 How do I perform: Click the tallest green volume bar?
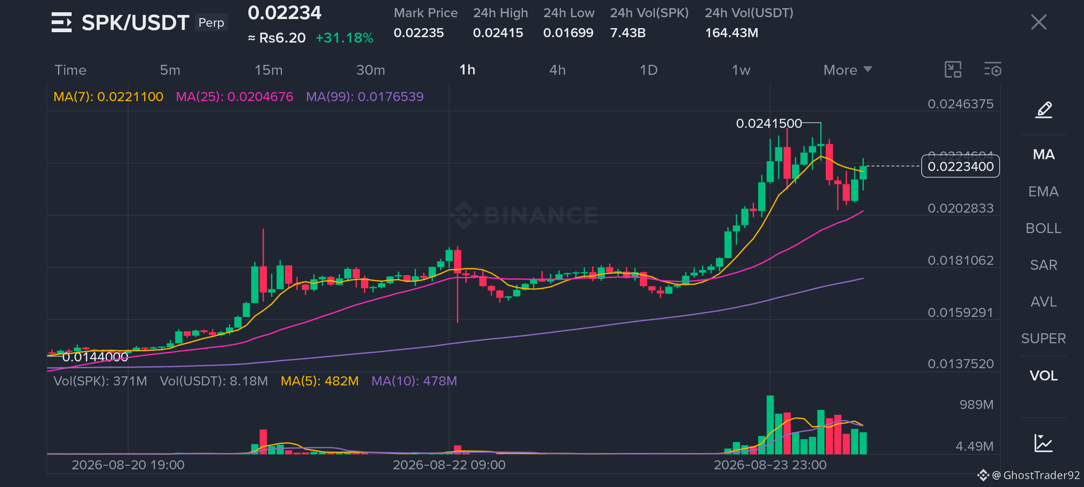tap(770, 425)
